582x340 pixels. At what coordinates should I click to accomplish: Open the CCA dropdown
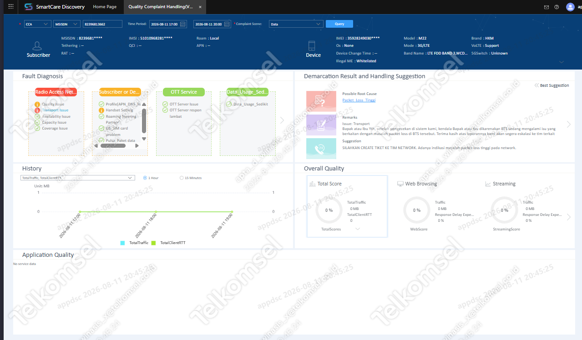coord(37,24)
